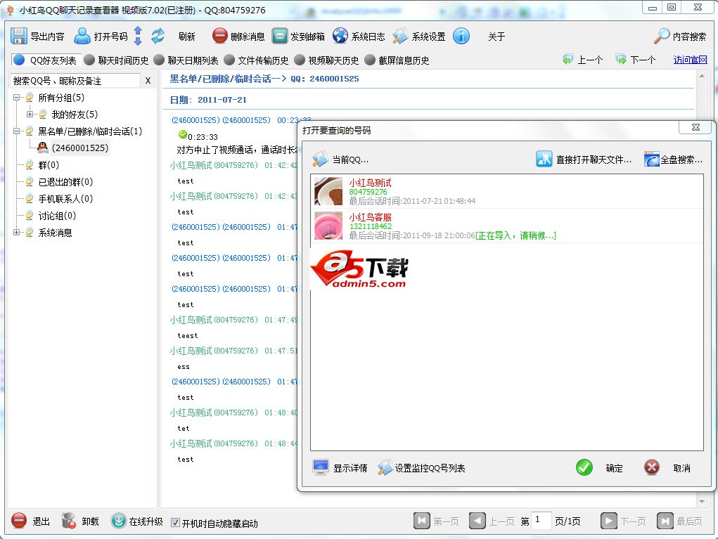Click the 设置监控QQ号列表 icon
718x539 pixels.
[385, 467]
